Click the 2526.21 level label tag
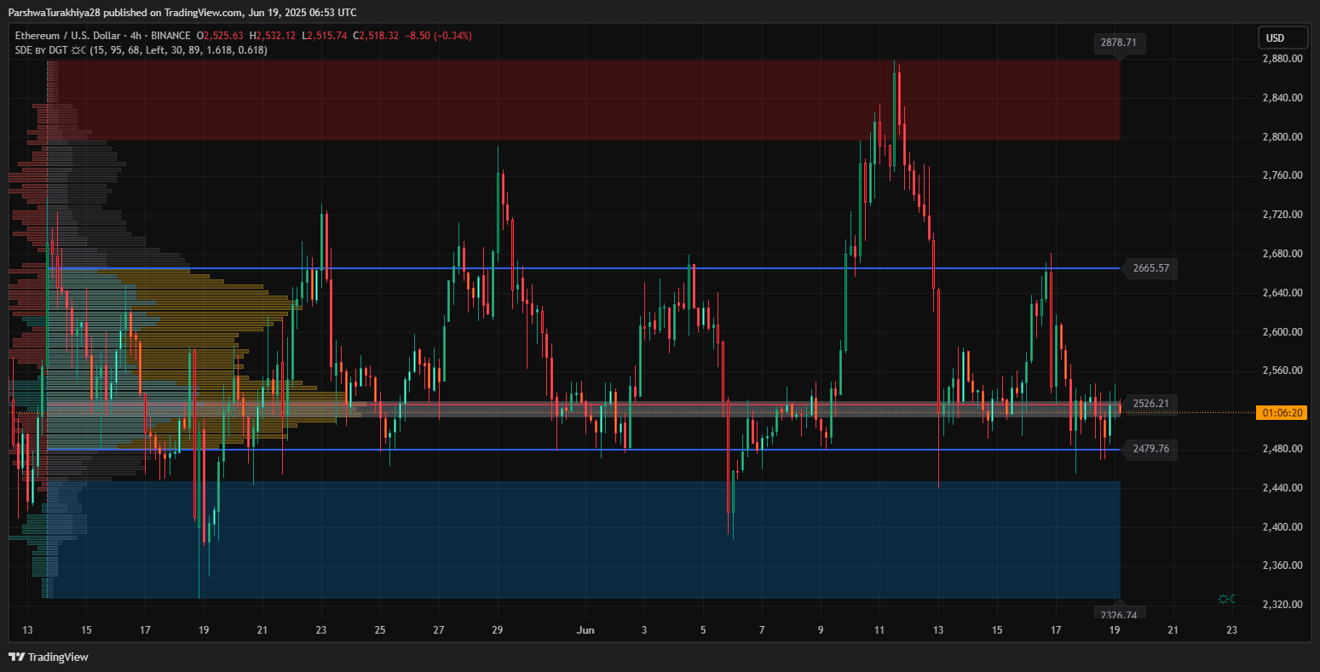Image resolution: width=1320 pixels, height=672 pixels. [1150, 403]
